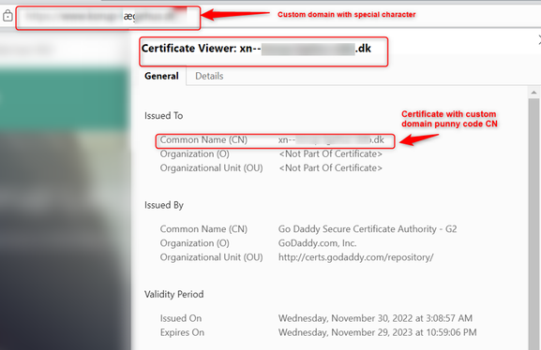Click the Issued To Organizational Unit value
This screenshot has width=541, height=350.
click(x=331, y=168)
